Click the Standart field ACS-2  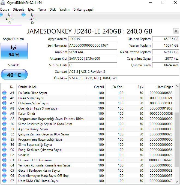pyautogui.click(x=124, y=72)
